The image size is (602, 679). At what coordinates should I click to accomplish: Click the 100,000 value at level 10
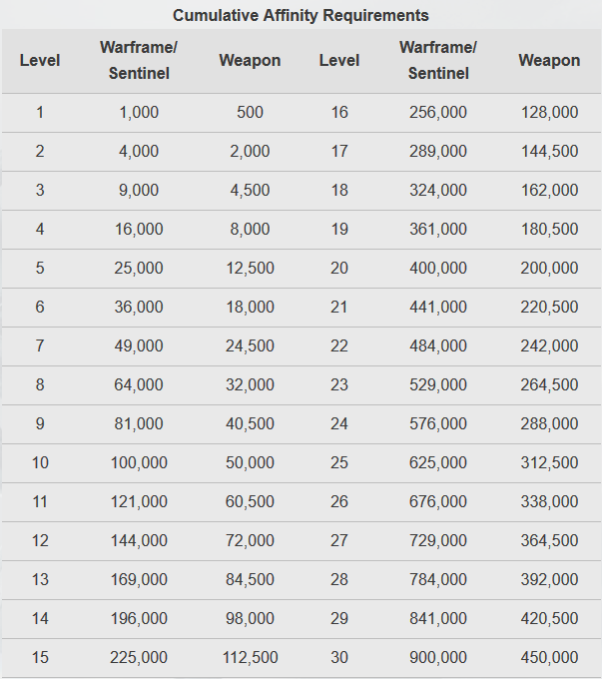[139, 462]
